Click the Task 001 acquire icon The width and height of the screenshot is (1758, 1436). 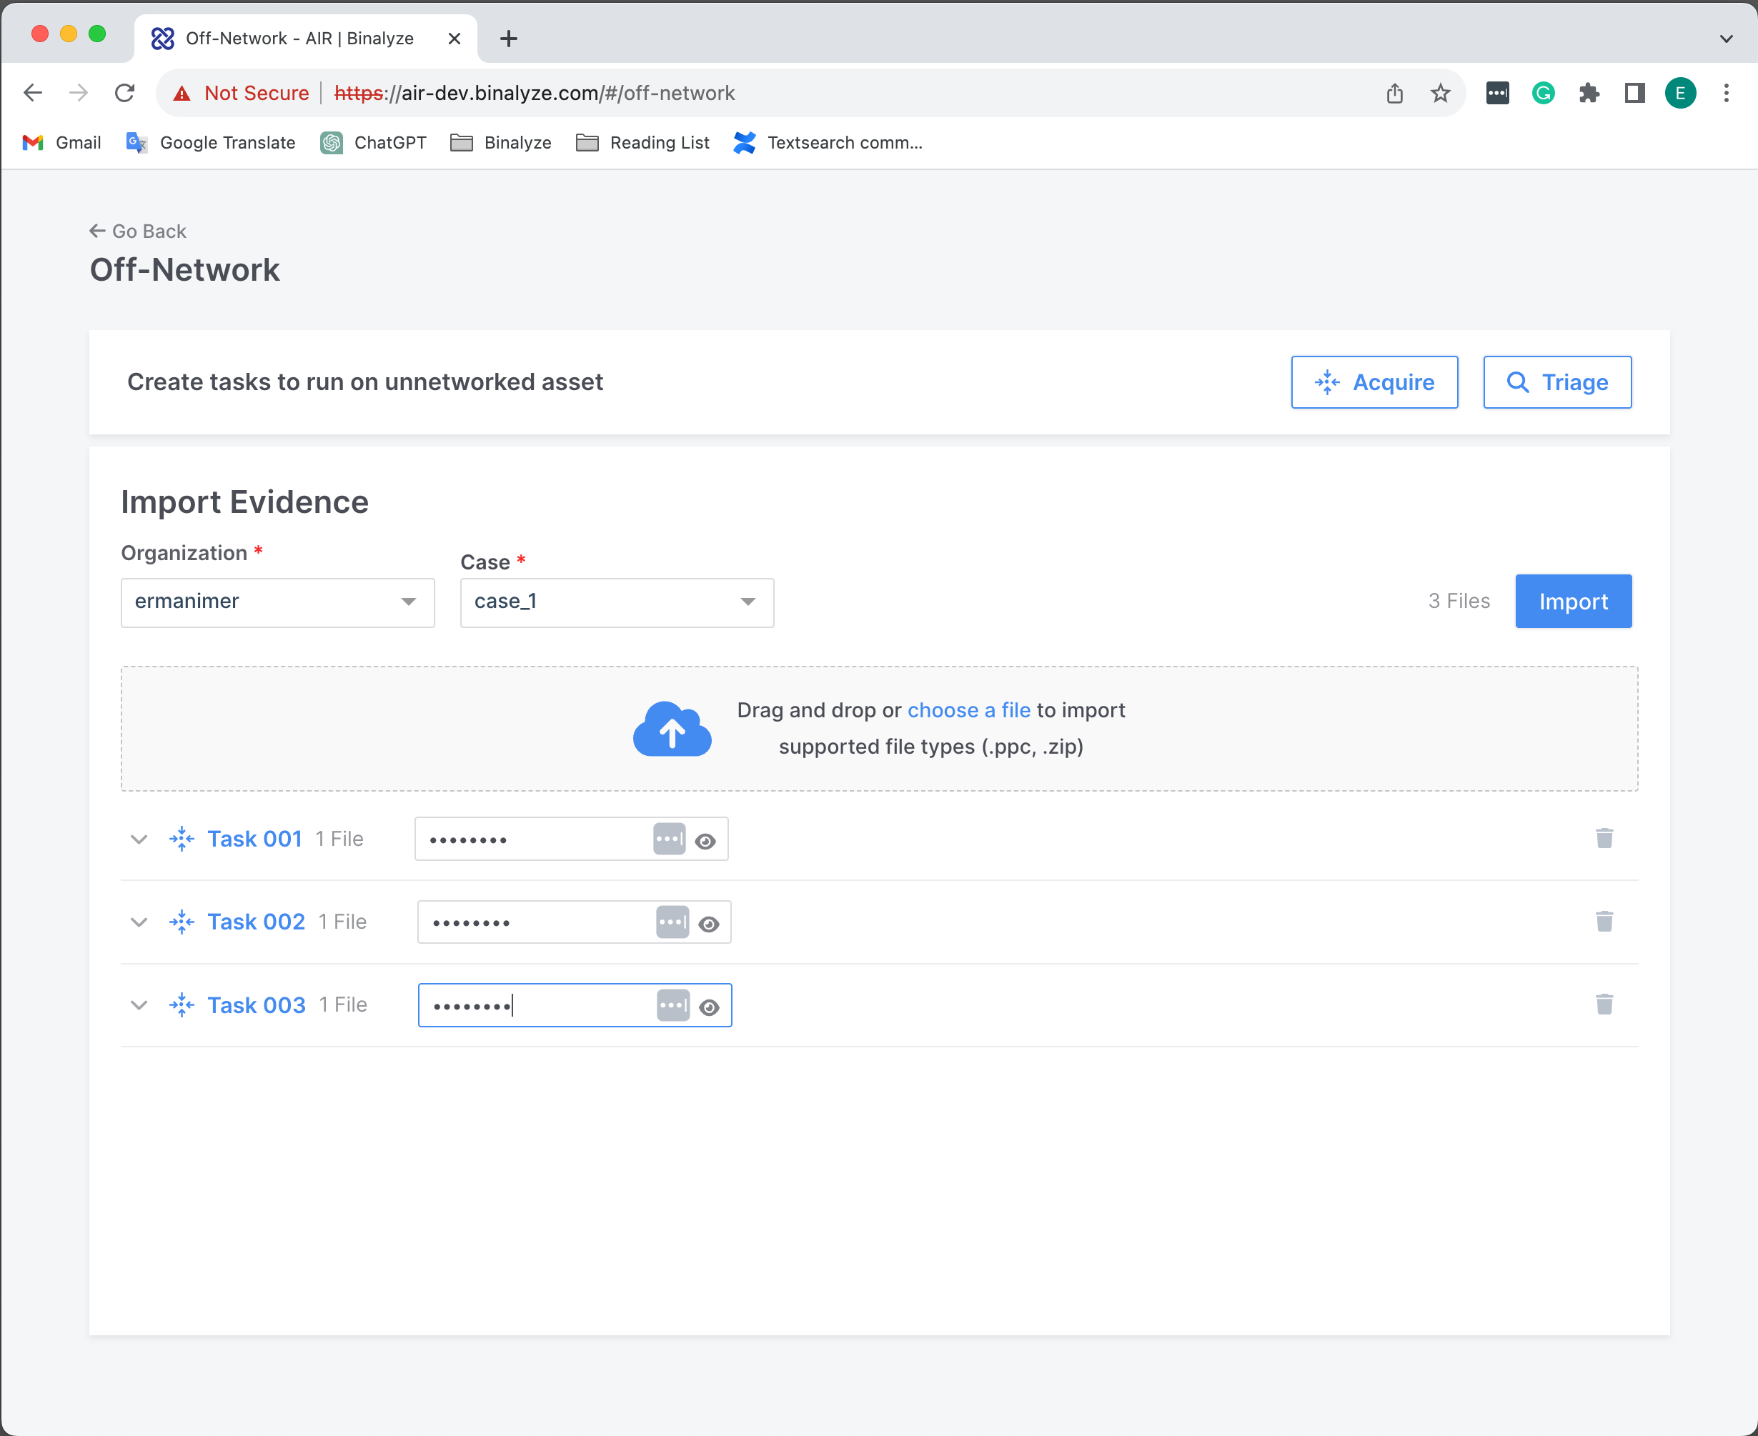pyautogui.click(x=182, y=839)
